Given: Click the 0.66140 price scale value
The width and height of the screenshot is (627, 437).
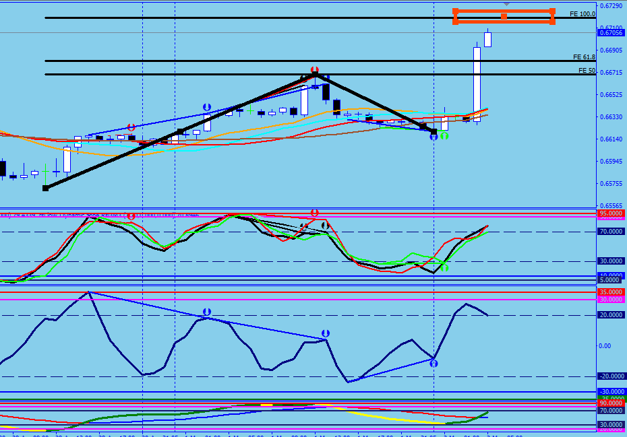Looking at the screenshot, I should pyautogui.click(x=611, y=139).
